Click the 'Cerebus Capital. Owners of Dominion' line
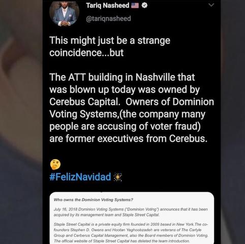 click(x=132, y=102)
